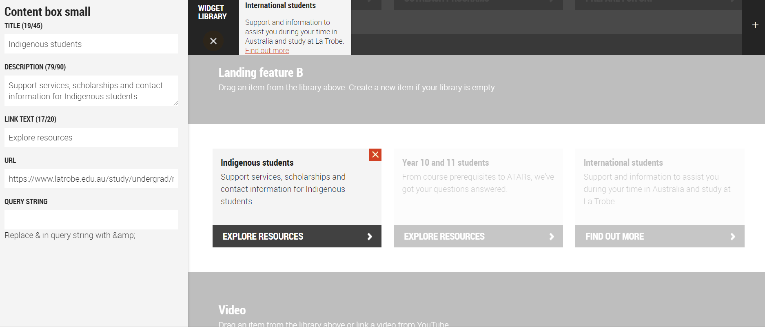Close the Widget Library panel
Screen dimensions: 765x327
pos(213,41)
